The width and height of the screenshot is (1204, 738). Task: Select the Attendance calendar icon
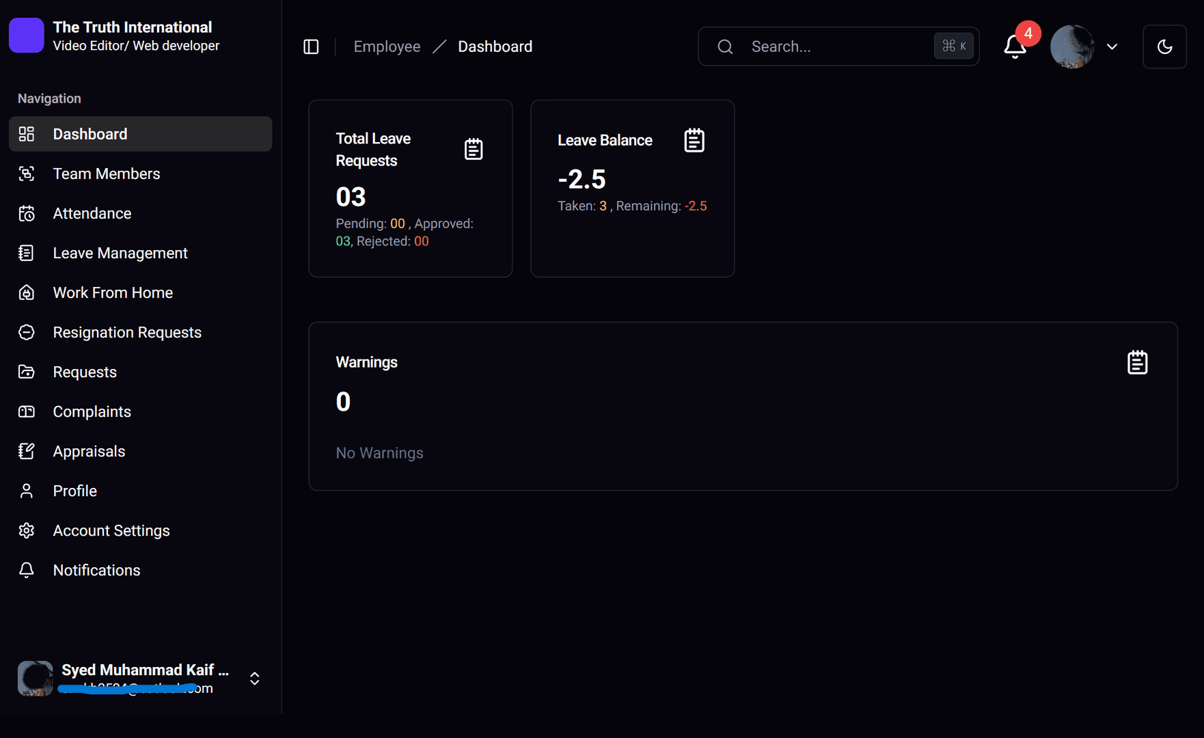pos(26,213)
